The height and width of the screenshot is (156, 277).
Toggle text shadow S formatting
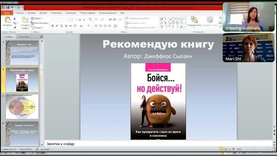(x=66, y=26)
